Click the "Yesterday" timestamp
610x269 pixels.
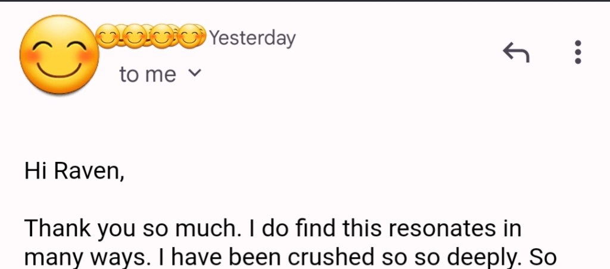coord(253,38)
